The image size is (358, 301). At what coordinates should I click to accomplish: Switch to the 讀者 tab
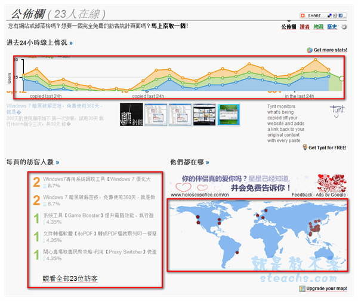[x=304, y=27]
